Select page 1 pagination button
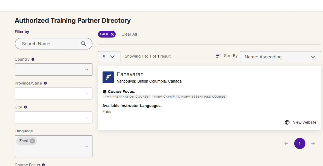The height and width of the screenshot is (166, 323). coord(300,143)
